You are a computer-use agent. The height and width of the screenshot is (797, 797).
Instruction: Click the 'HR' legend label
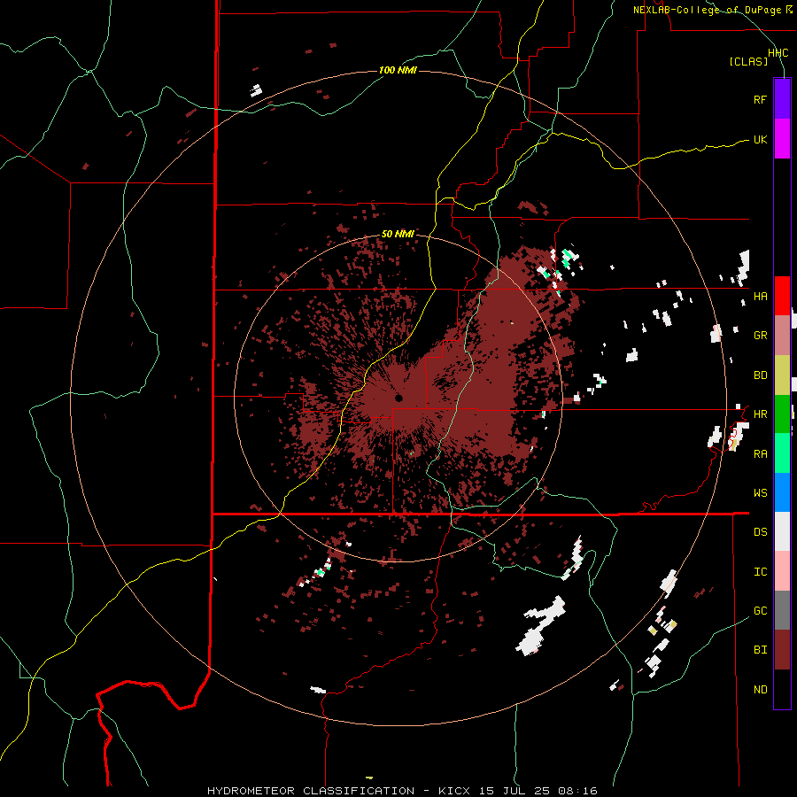pos(760,414)
